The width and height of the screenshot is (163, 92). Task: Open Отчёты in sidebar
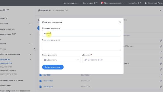tap(3, 49)
